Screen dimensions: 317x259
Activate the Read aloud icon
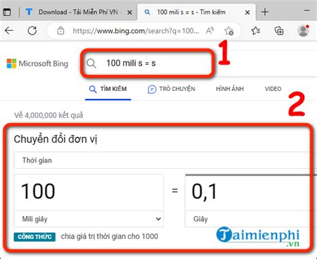209,31
